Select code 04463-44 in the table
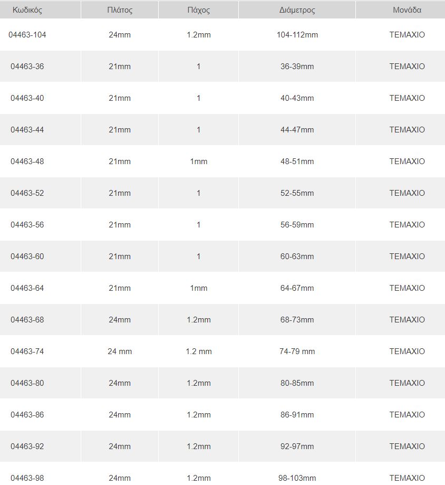Viewport: 445px width, 485px height. [x=27, y=130]
